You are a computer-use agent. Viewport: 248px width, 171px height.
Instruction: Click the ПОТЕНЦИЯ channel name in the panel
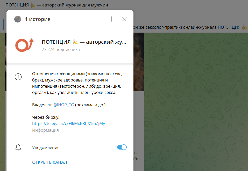click(84, 42)
